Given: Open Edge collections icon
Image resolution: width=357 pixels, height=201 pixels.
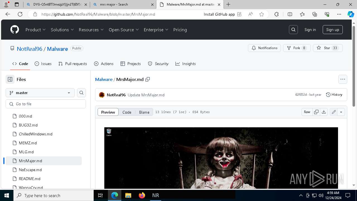Looking at the screenshot, I should point(315,14).
